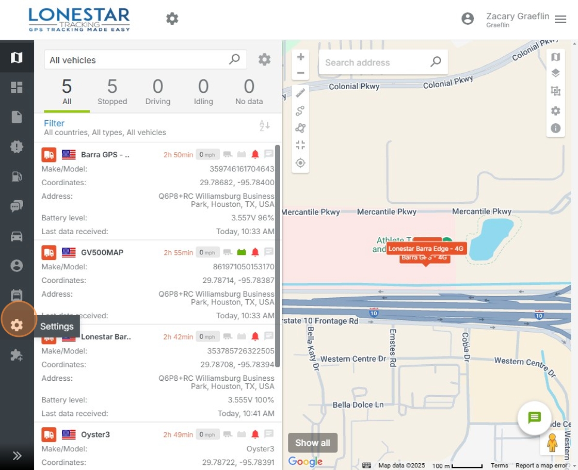Open the map type icon in the map's right toolbar

tap(555, 57)
